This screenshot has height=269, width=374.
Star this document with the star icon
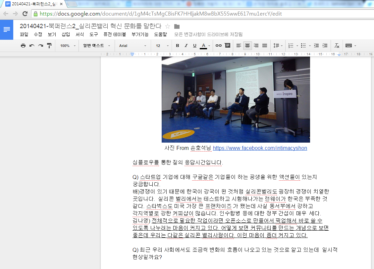click(168, 26)
